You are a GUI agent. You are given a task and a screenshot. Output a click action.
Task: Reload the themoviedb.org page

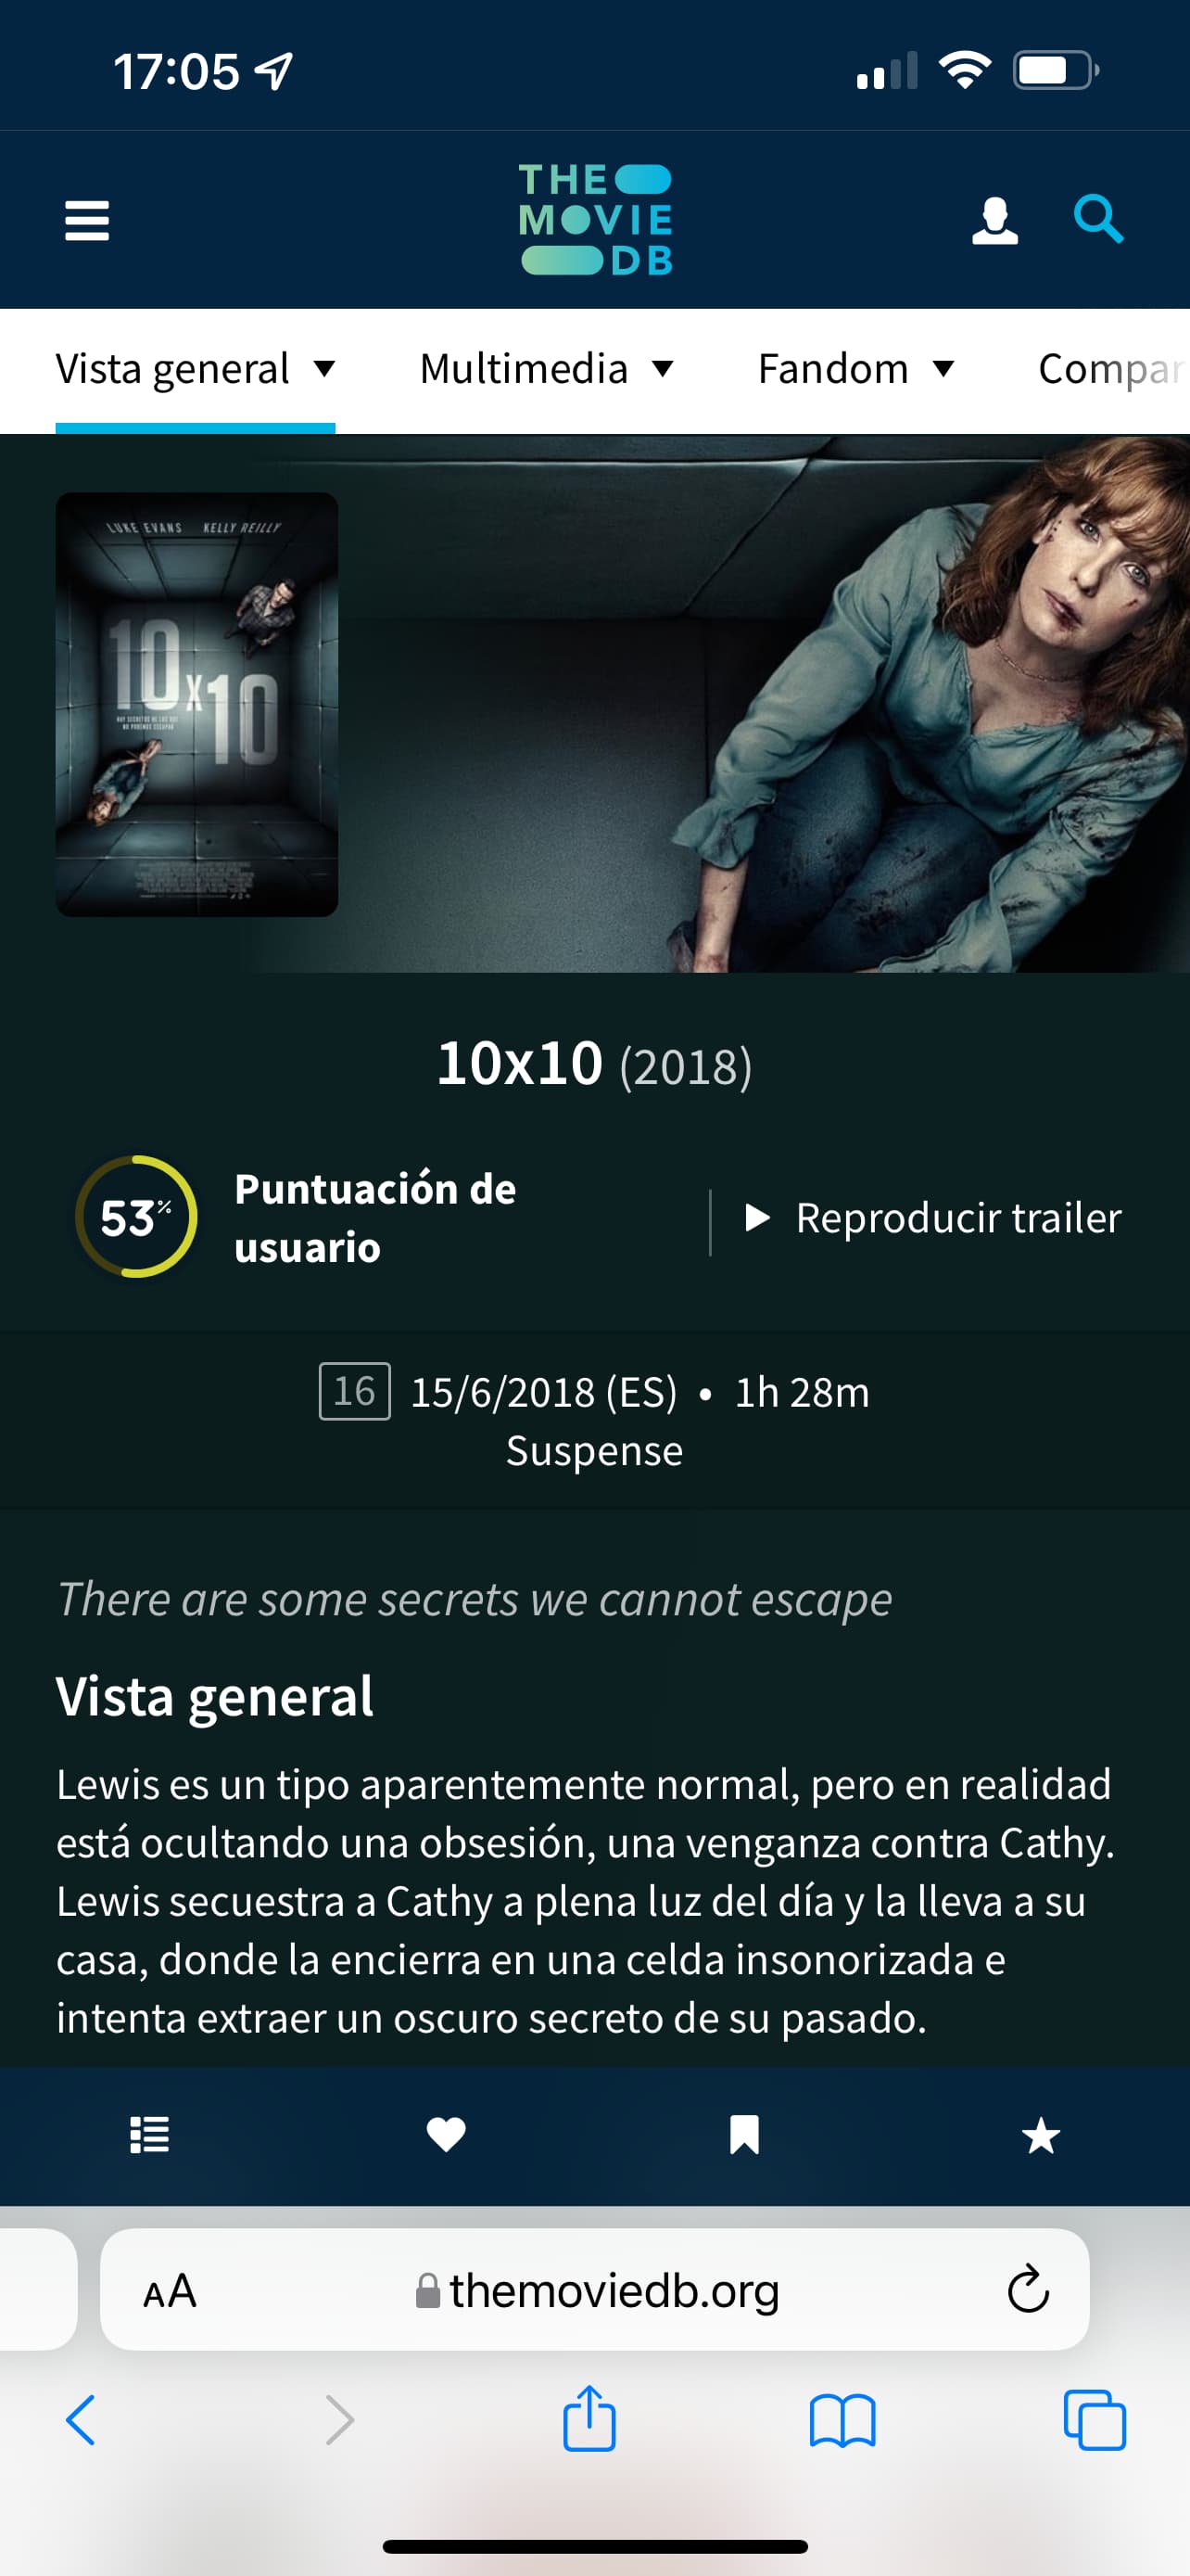click(1028, 2289)
